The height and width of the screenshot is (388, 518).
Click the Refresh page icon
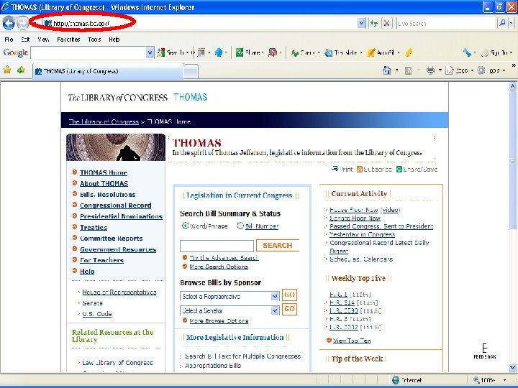[373, 23]
